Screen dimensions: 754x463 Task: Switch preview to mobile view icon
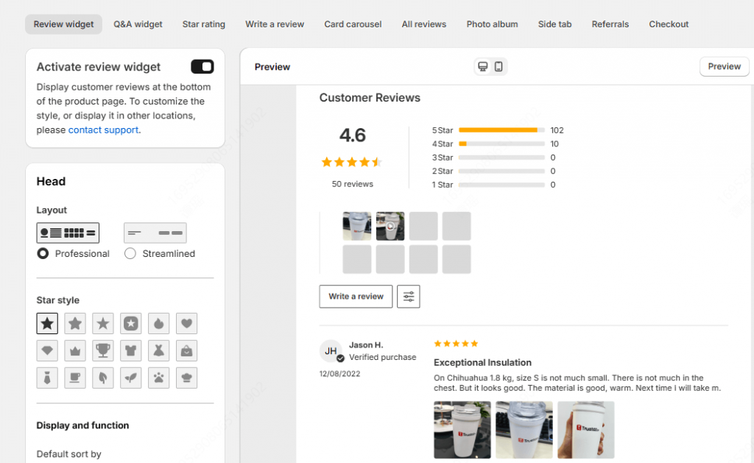(500, 66)
